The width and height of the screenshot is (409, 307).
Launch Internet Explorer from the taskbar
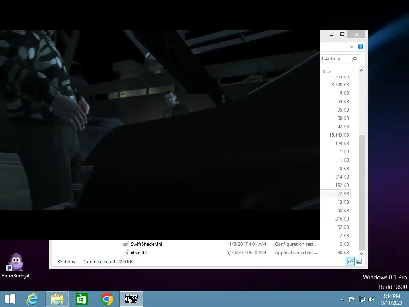[x=32, y=299]
